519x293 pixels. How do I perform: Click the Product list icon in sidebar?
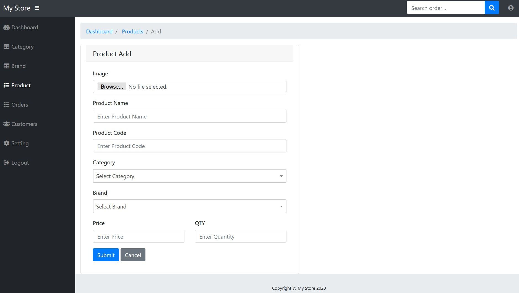[x=6, y=85]
